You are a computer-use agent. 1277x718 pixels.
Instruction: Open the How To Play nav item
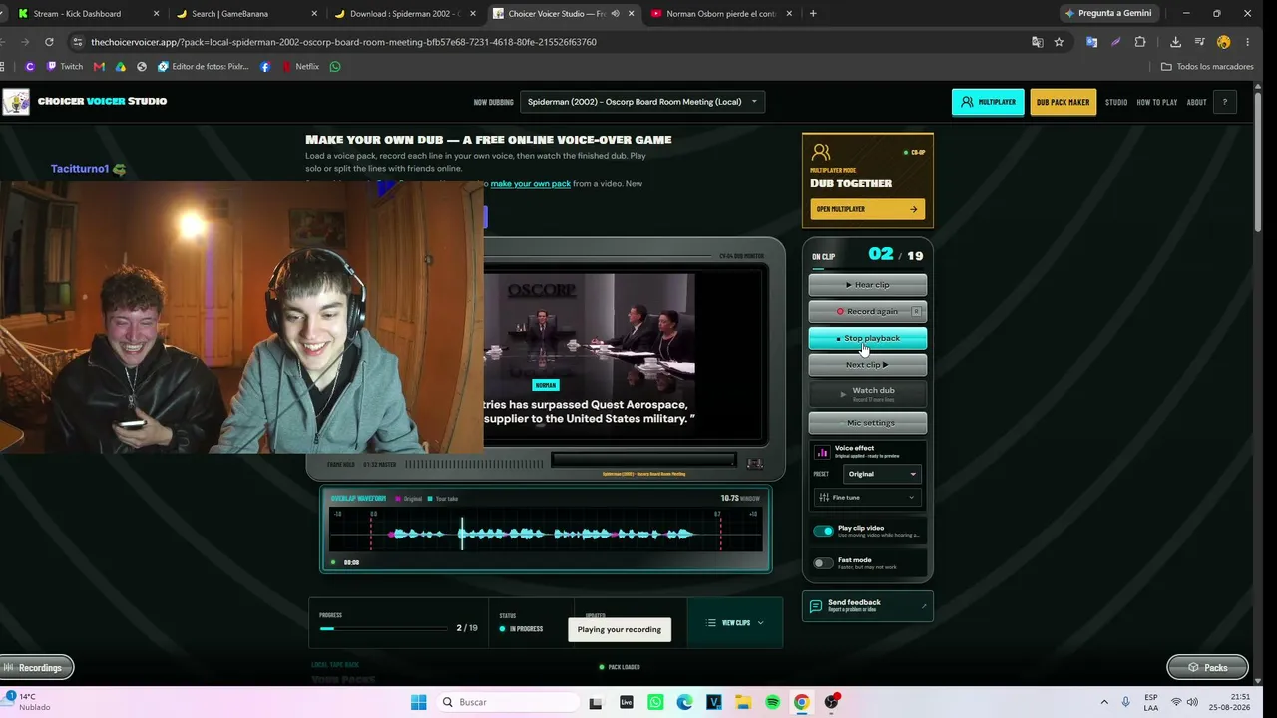(x=1157, y=102)
